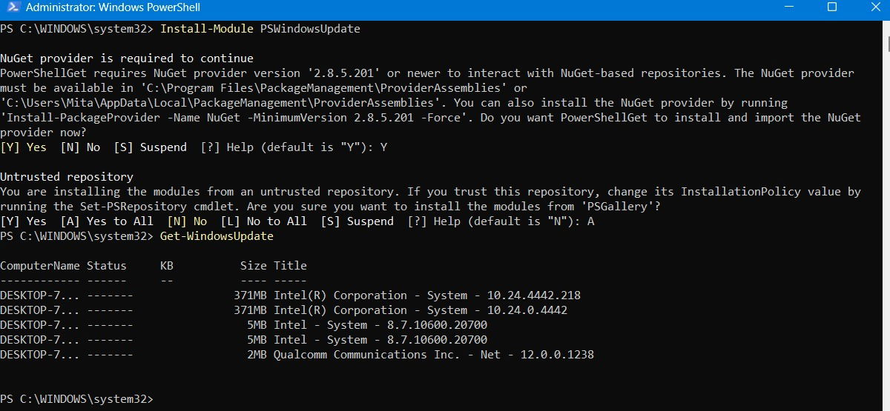
Task: Click the Size column header
Action: [x=253, y=266]
